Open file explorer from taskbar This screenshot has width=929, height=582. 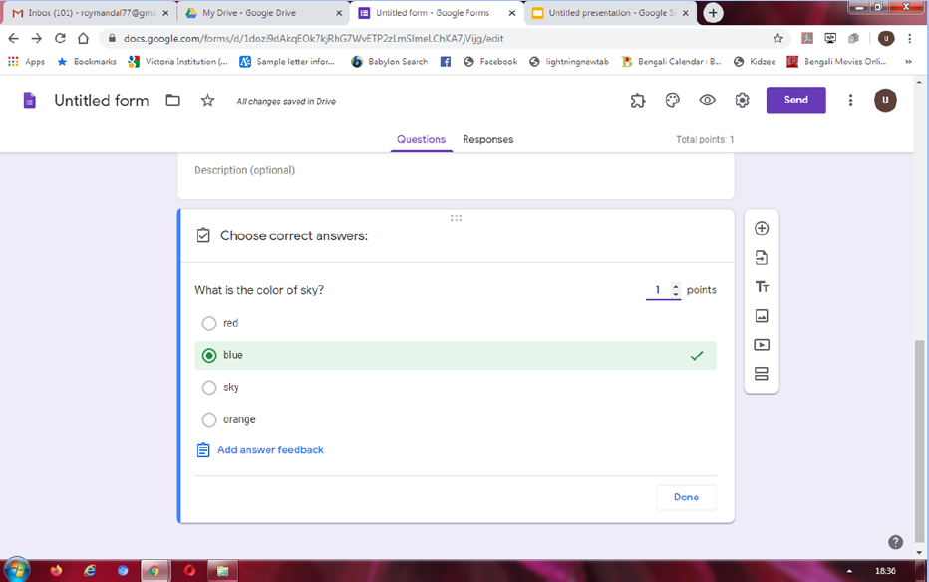[x=222, y=571]
